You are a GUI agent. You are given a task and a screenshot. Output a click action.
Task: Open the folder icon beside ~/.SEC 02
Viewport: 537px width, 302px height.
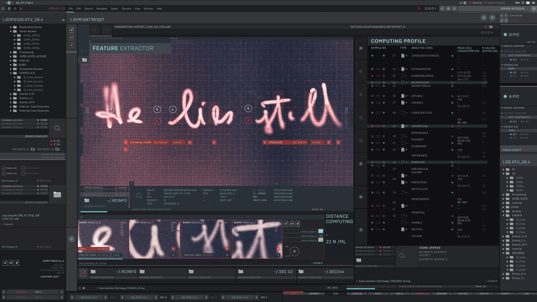241,272
